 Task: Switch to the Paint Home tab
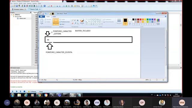point(48,16)
